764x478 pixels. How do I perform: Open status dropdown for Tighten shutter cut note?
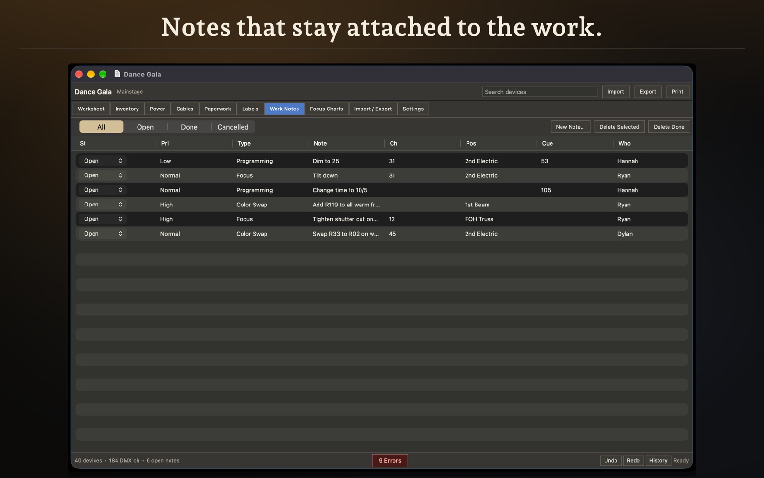tap(103, 219)
